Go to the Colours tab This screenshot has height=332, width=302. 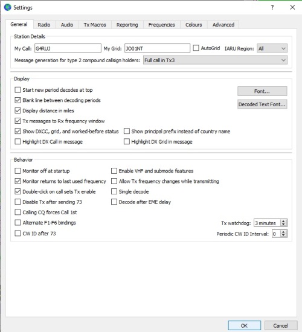click(193, 25)
